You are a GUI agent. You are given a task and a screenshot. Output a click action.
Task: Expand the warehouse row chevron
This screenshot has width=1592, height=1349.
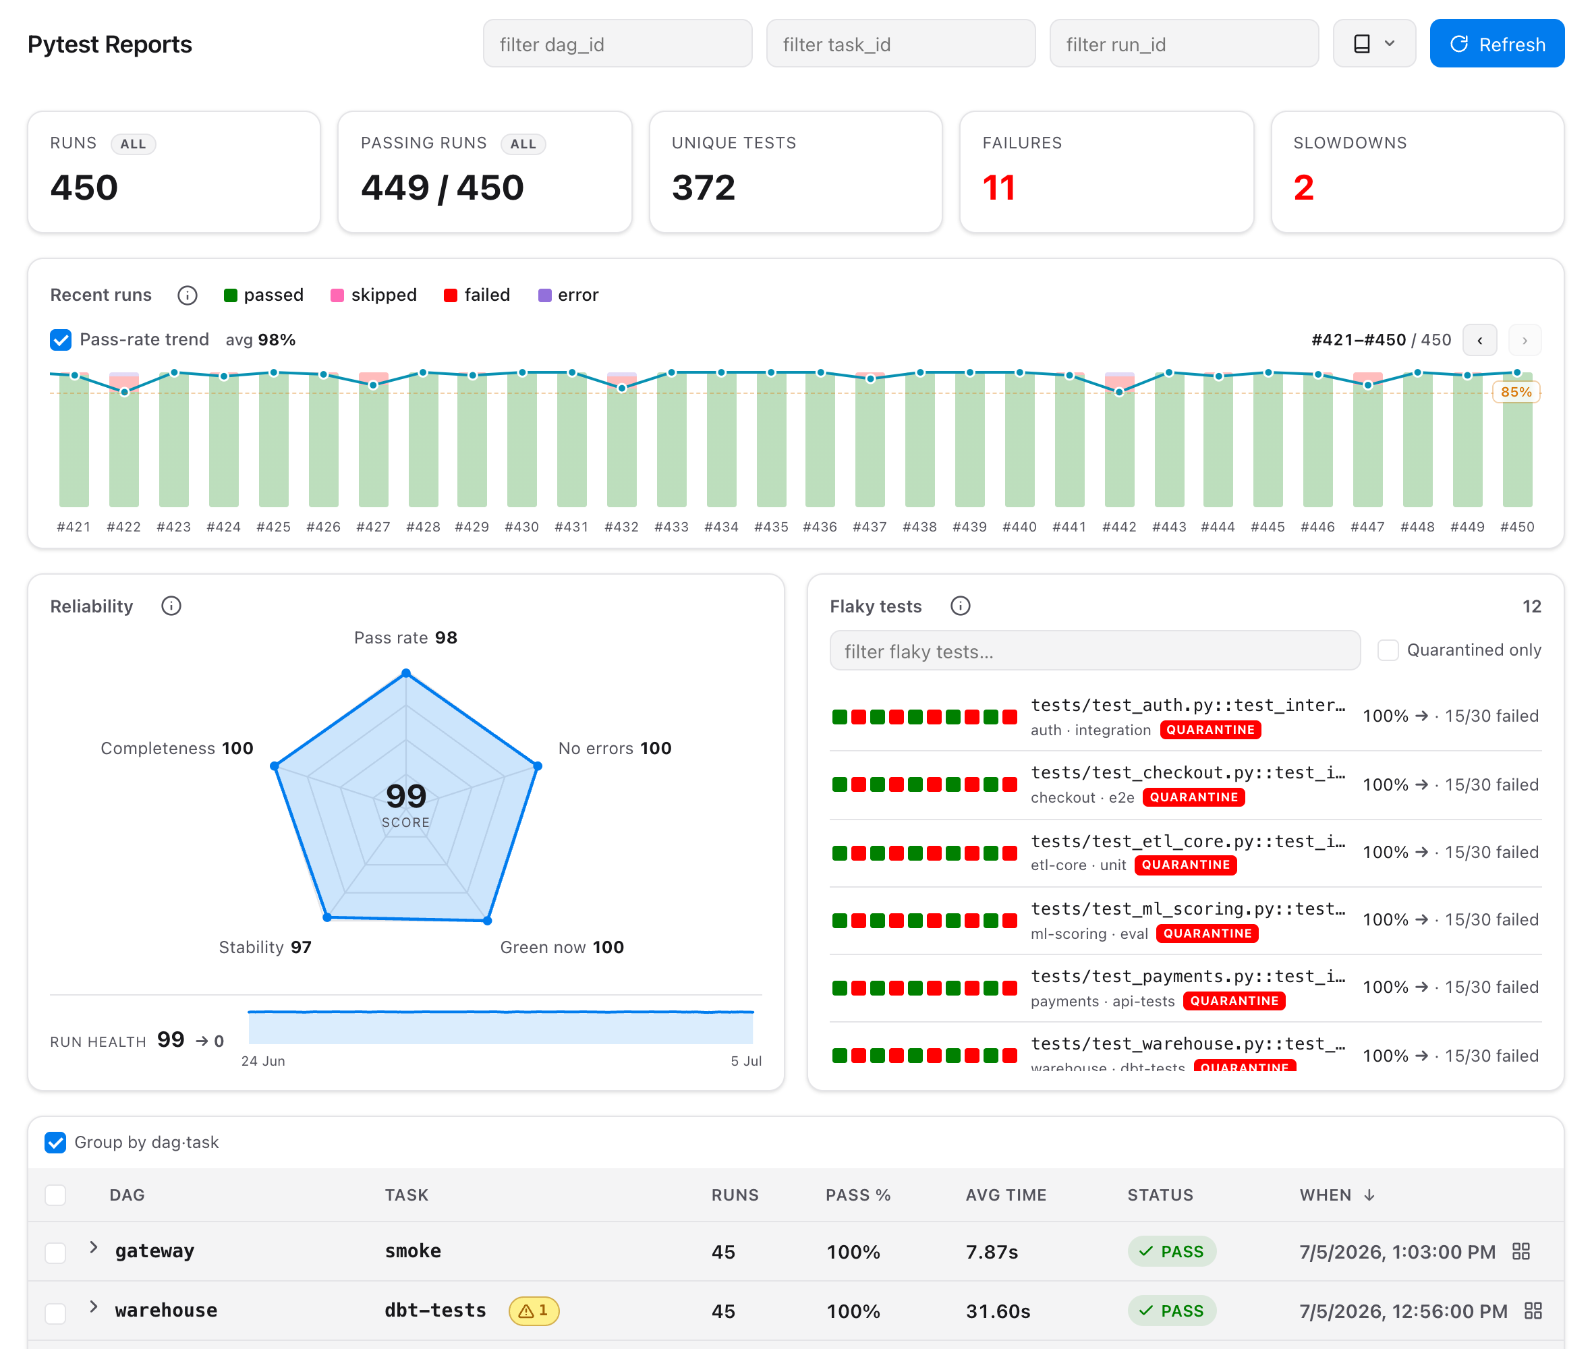click(x=93, y=1307)
